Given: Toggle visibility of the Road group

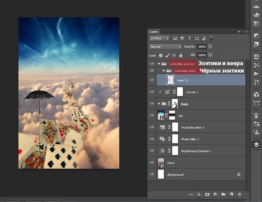Looking at the screenshot, I should pos(152,103).
